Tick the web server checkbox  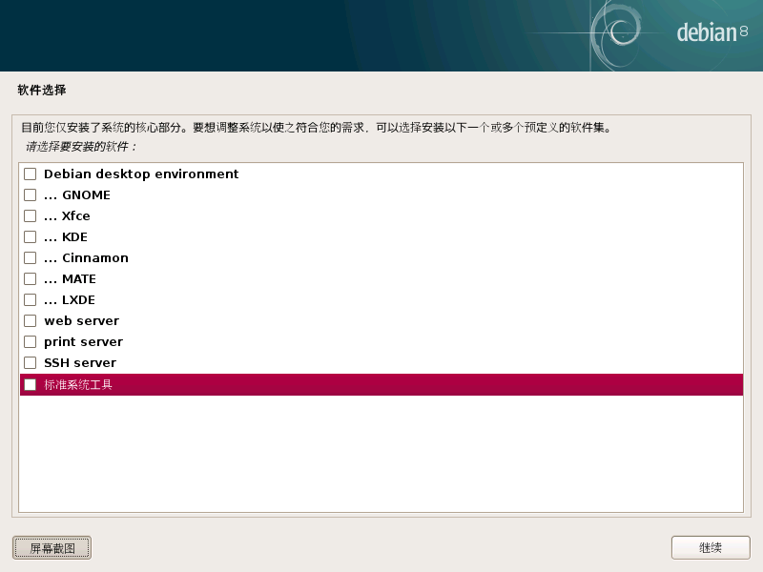point(31,321)
